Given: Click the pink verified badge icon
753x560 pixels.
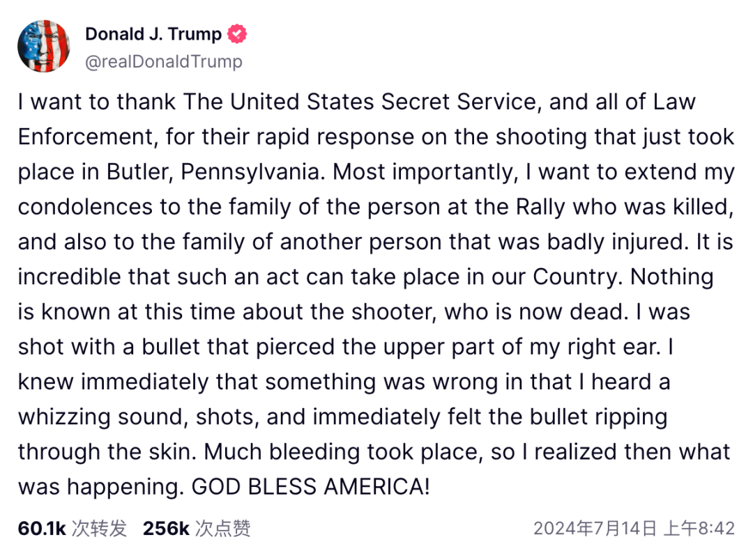Looking at the screenshot, I should [237, 34].
